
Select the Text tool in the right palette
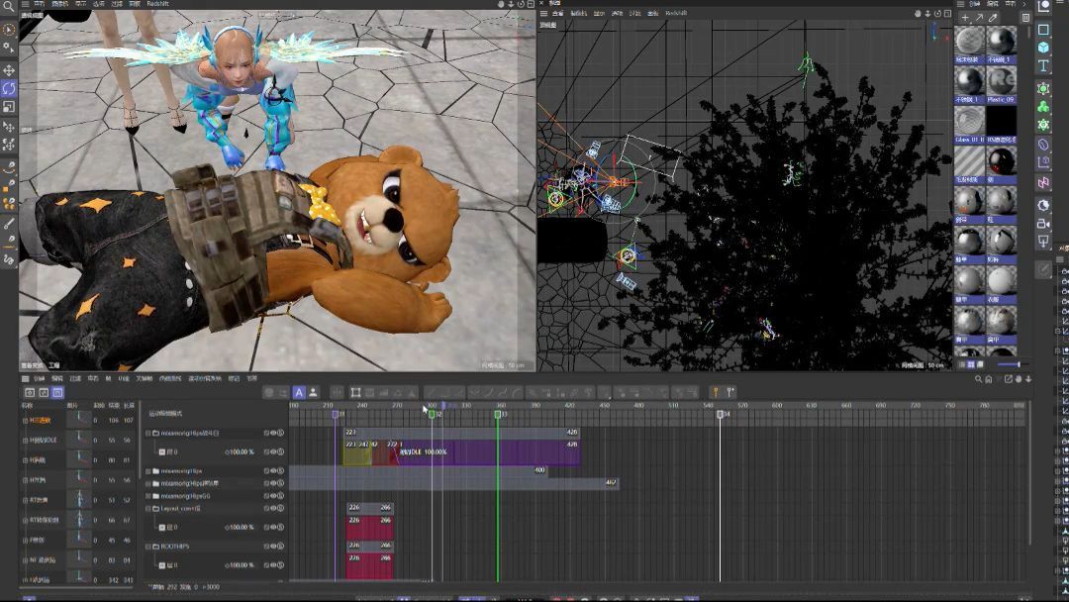[1043, 65]
